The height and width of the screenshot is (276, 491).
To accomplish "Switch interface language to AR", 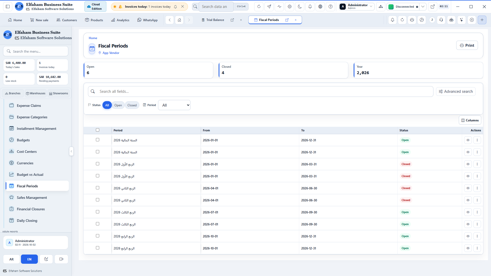I will (12, 259).
